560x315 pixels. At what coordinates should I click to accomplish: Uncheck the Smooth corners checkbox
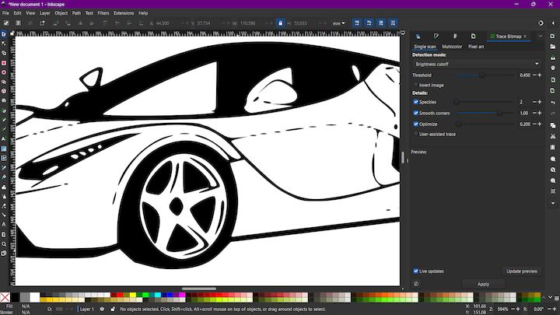point(415,113)
